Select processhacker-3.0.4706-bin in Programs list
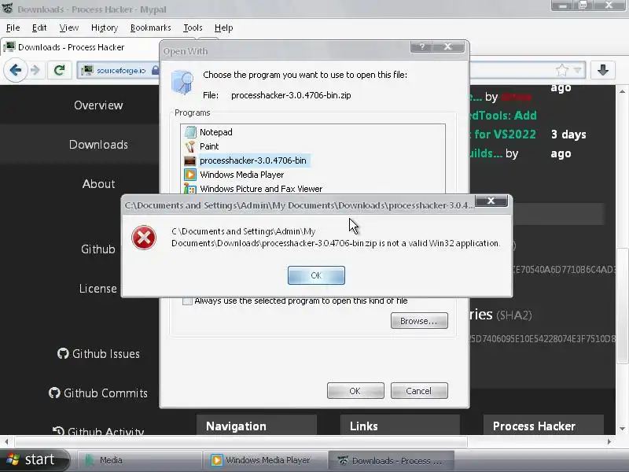This screenshot has height=472, width=629. [x=253, y=160]
